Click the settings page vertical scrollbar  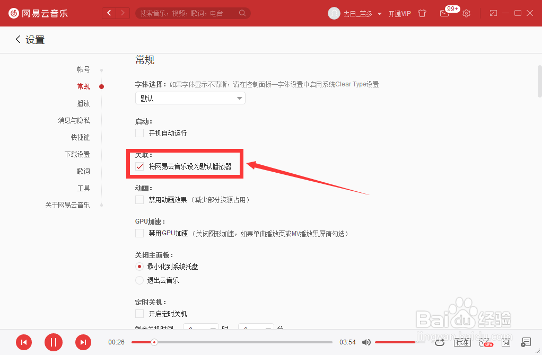click(539, 81)
